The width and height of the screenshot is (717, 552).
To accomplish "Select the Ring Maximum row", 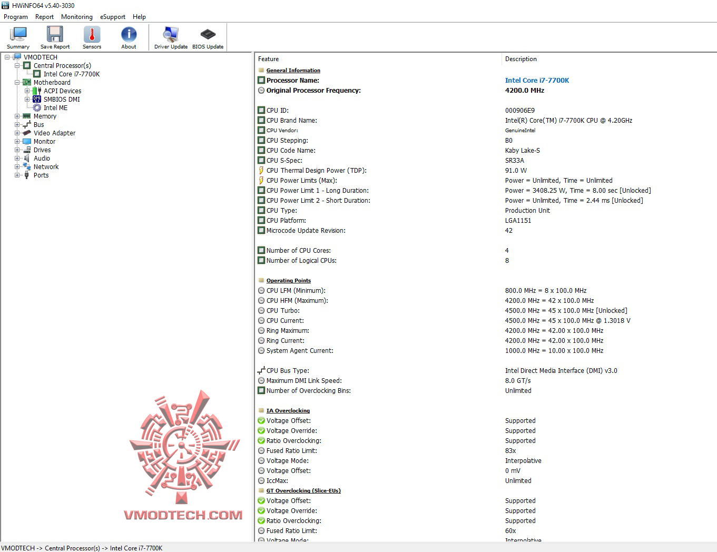I will pos(486,330).
